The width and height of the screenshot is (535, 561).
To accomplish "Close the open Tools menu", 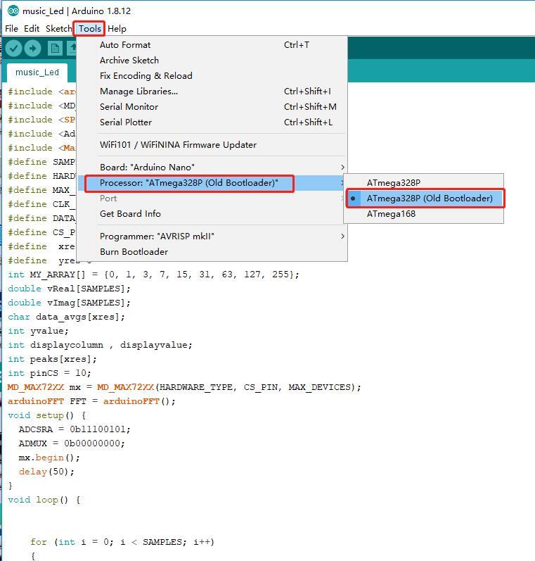I will [x=89, y=29].
